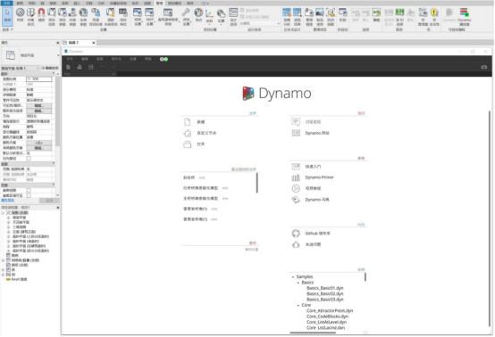Collapse the Samples tree in Dynamo
495x337 pixels.
tap(293, 277)
